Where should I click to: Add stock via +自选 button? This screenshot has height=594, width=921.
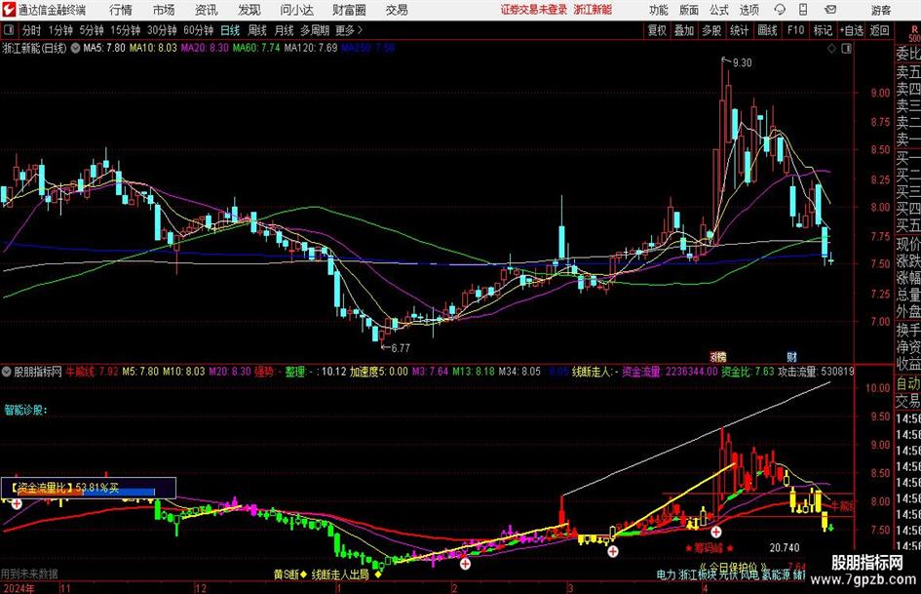click(851, 30)
